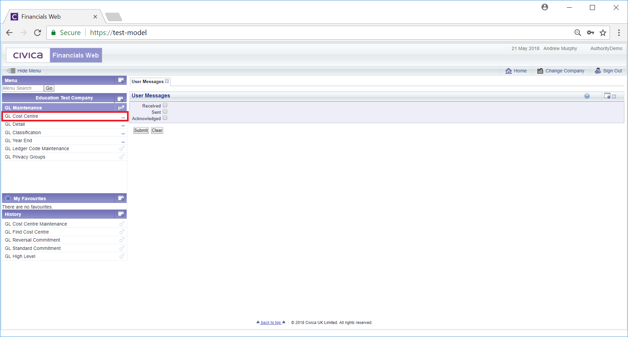The width and height of the screenshot is (628, 337).
Task: Reload the page in the browser
Action: click(x=37, y=33)
